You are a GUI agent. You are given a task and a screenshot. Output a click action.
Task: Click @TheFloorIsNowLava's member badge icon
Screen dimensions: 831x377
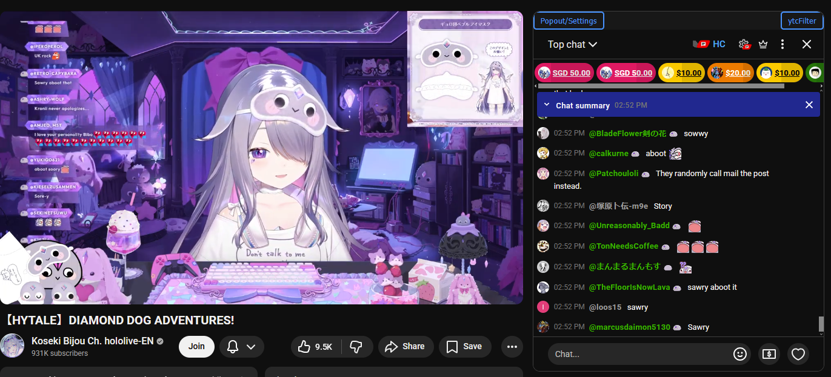(677, 287)
